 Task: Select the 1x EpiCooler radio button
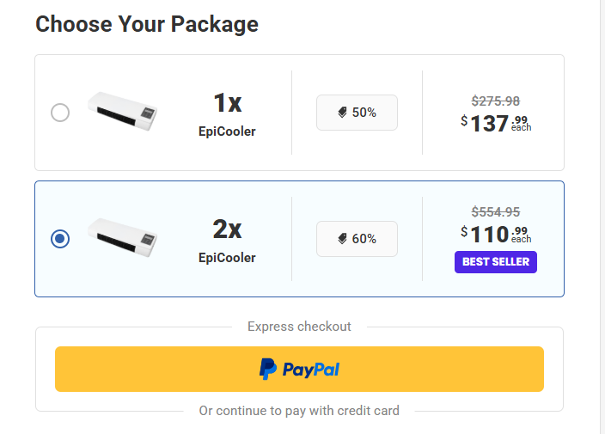60,113
